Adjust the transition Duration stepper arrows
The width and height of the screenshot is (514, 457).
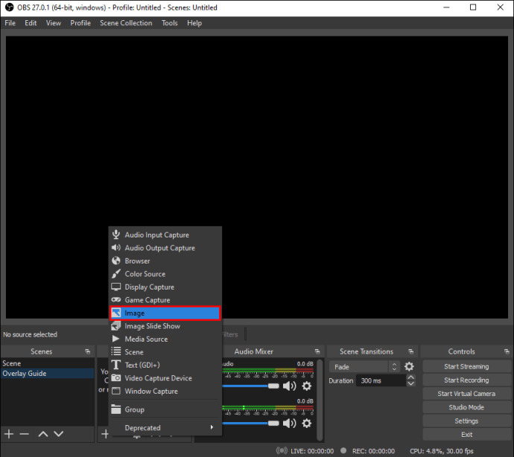pos(410,380)
